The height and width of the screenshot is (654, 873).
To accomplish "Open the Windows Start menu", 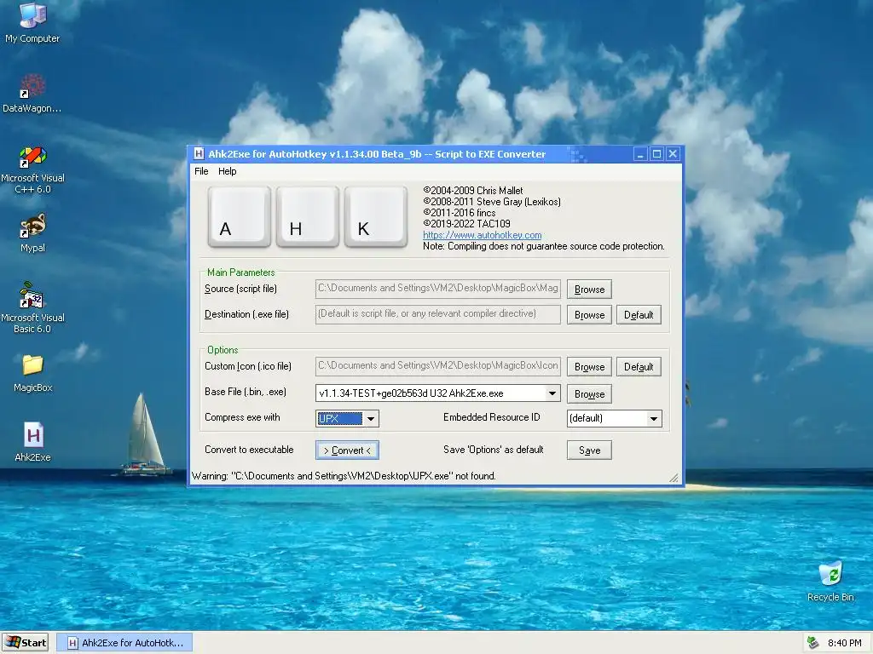I will 26,643.
